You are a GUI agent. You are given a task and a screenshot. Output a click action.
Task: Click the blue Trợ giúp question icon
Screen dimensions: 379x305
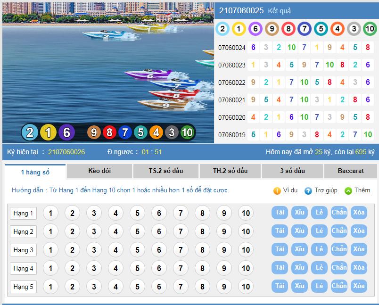[308, 191]
